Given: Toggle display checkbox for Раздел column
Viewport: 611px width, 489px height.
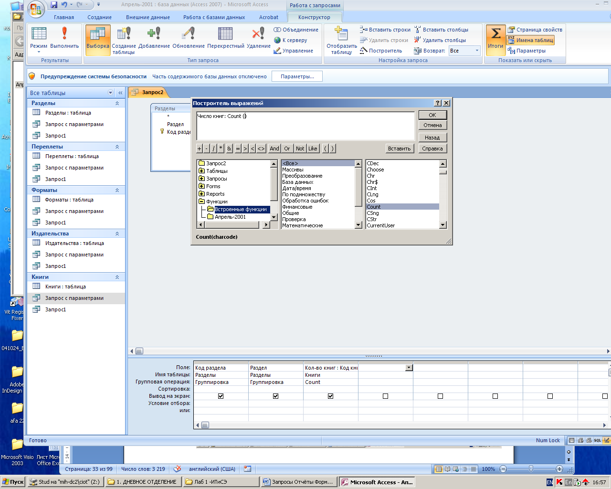Looking at the screenshot, I should point(275,396).
